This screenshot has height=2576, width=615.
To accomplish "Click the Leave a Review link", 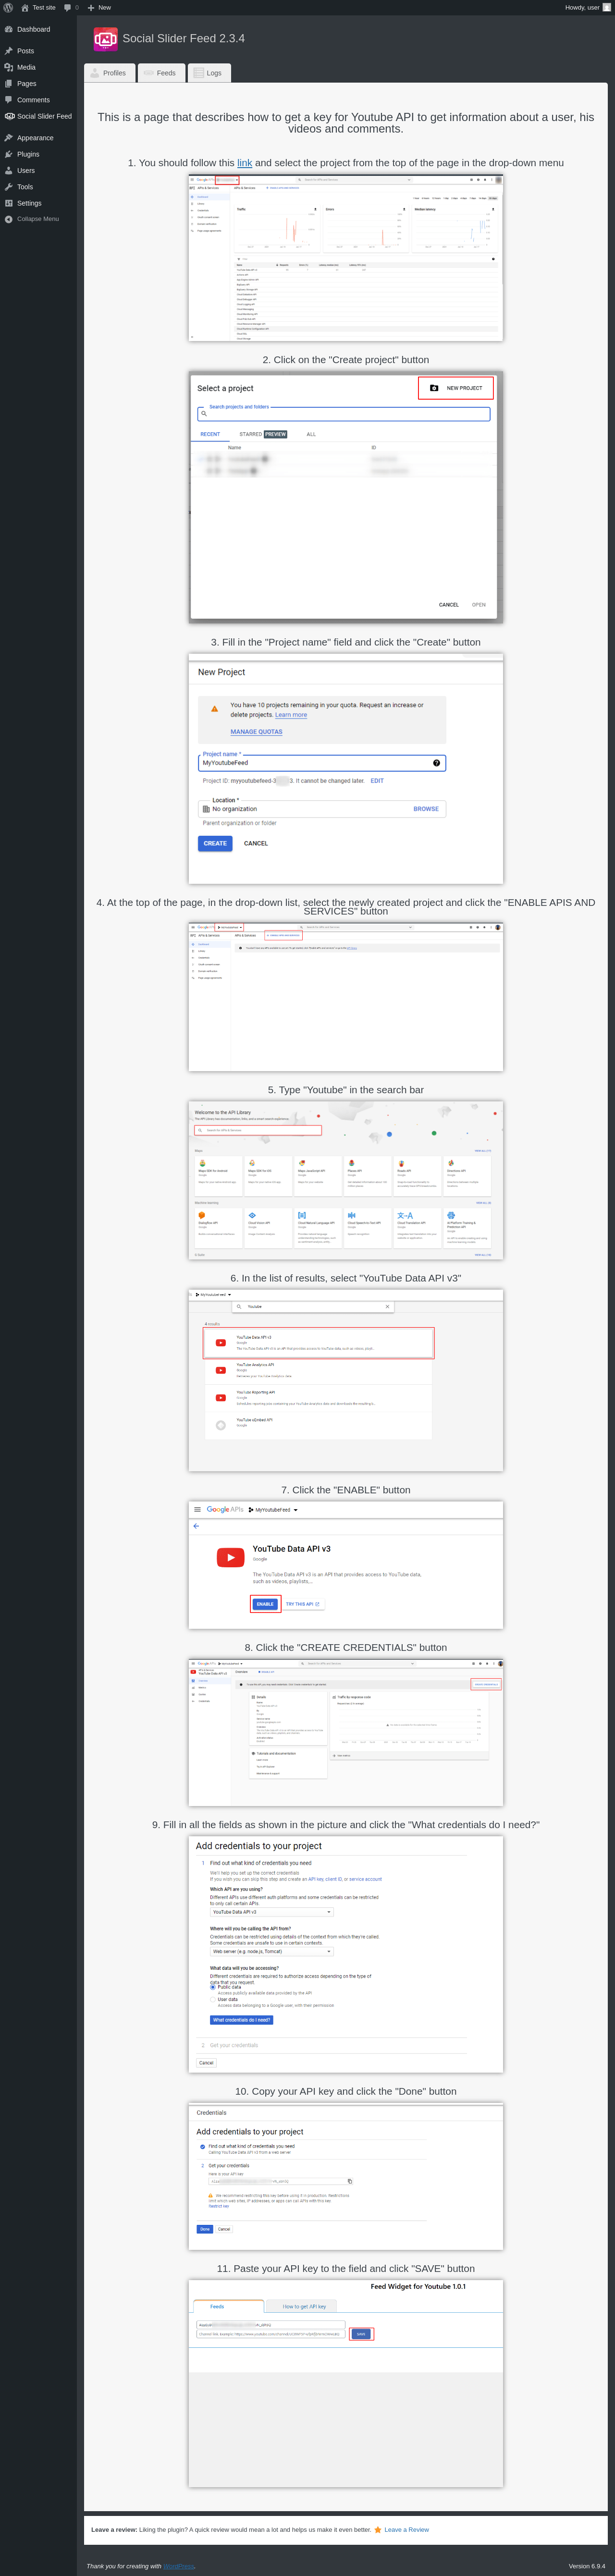I will [x=406, y=2529].
